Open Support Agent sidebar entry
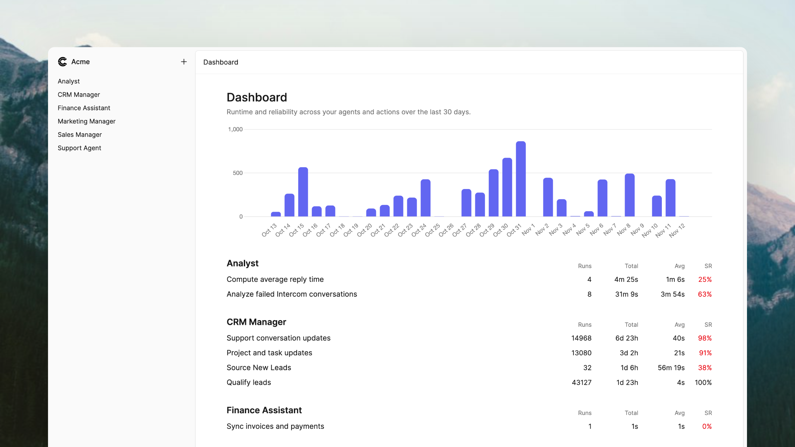The width and height of the screenshot is (795, 447). (79, 148)
